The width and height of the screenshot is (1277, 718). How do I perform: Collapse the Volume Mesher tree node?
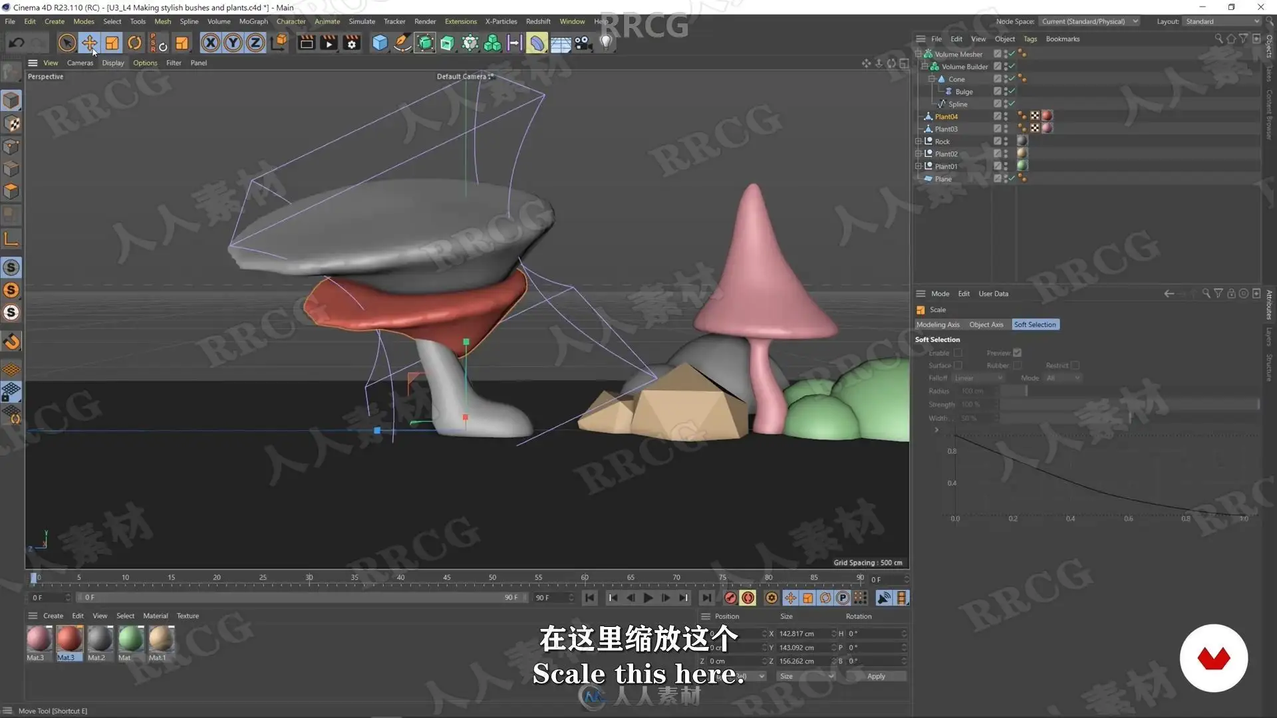coord(919,54)
